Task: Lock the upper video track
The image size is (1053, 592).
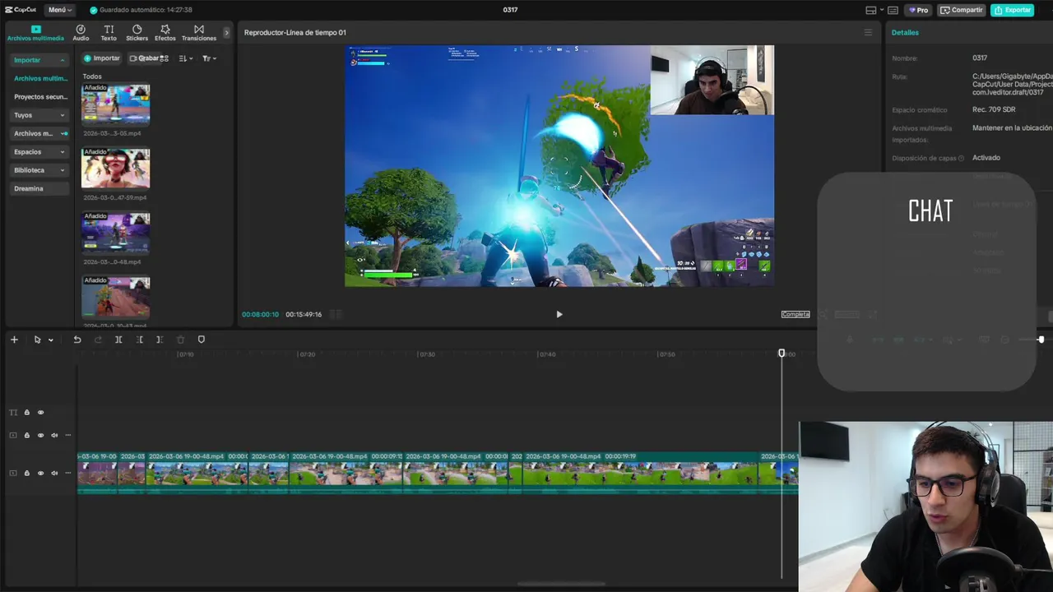Action: coord(26,436)
